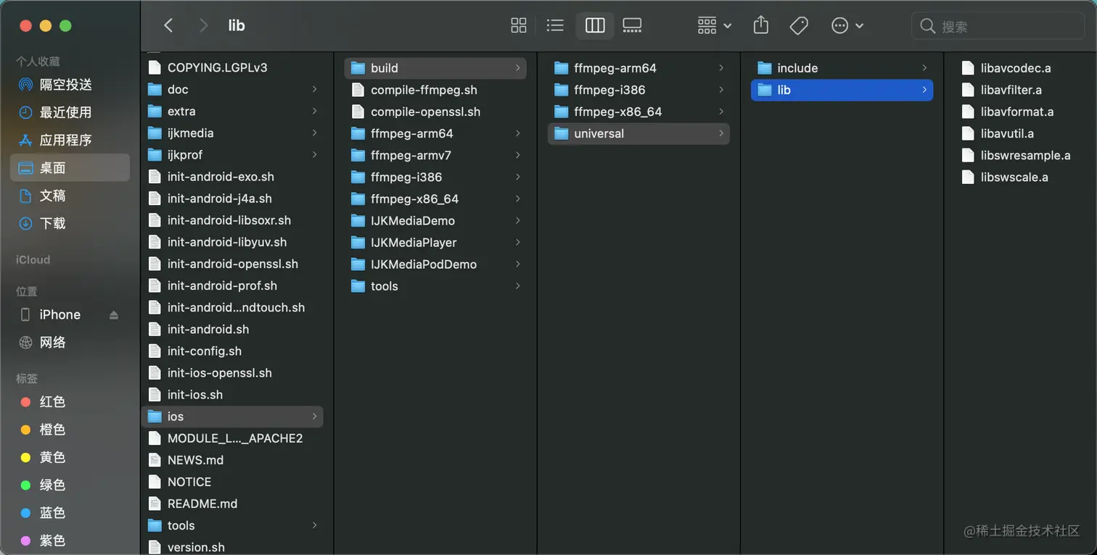Open 应用程序 (Applications) in sidebar
1097x555 pixels.
pos(70,140)
